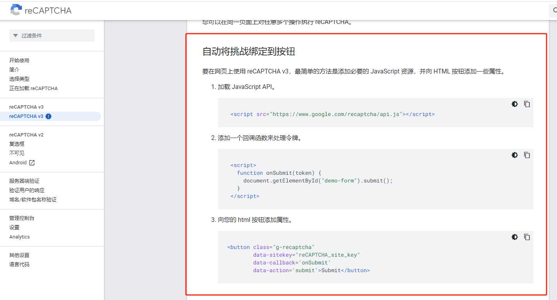Click the api.js script URL in code
The width and height of the screenshot is (557, 300).
point(336,114)
